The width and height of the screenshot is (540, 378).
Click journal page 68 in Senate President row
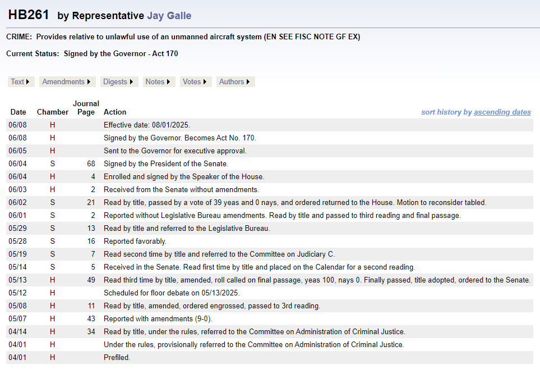click(91, 164)
